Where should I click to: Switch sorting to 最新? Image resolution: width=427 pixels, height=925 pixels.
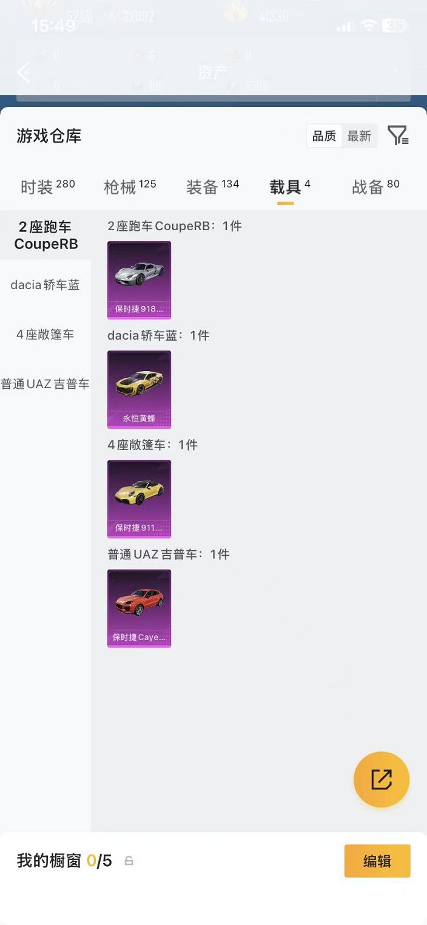pyautogui.click(x=359, y=136)
